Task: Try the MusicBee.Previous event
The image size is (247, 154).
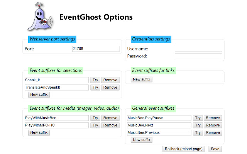Action: click(198, 132)
